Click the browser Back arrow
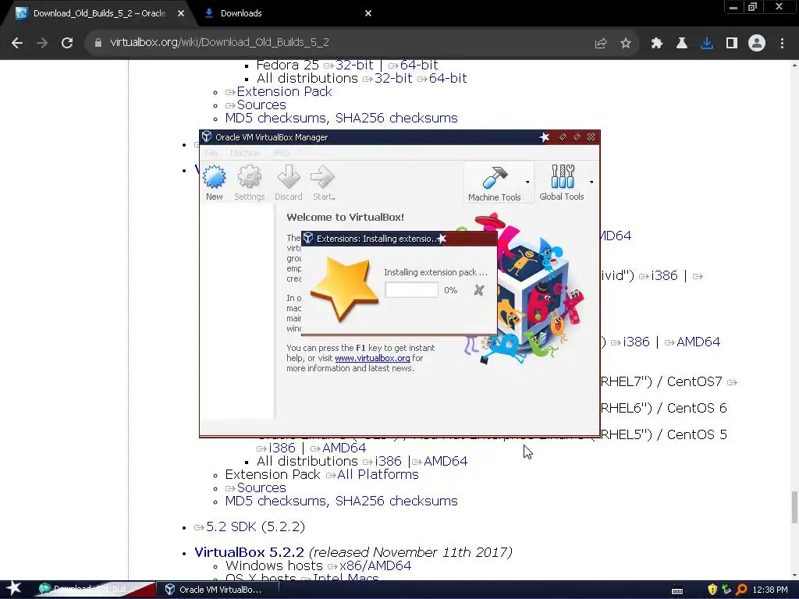This screenshot has width=799, height=599. [x=17, y=43]
